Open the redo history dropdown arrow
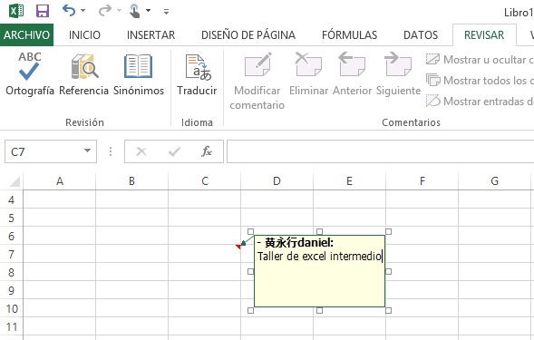 tap(119, 11)
